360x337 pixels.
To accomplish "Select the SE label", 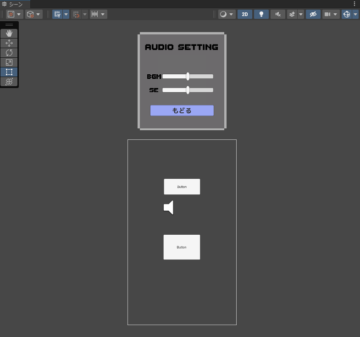I will [154, 90].
